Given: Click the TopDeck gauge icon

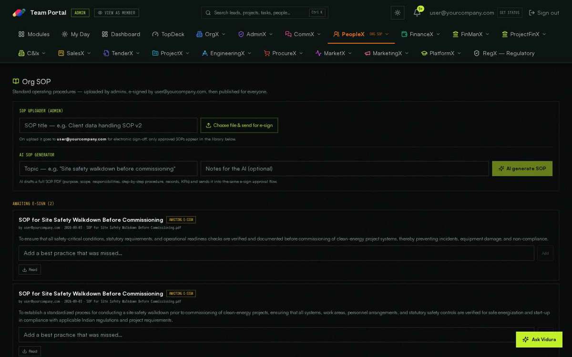Looking at the screenshot, I should [155, 34].
